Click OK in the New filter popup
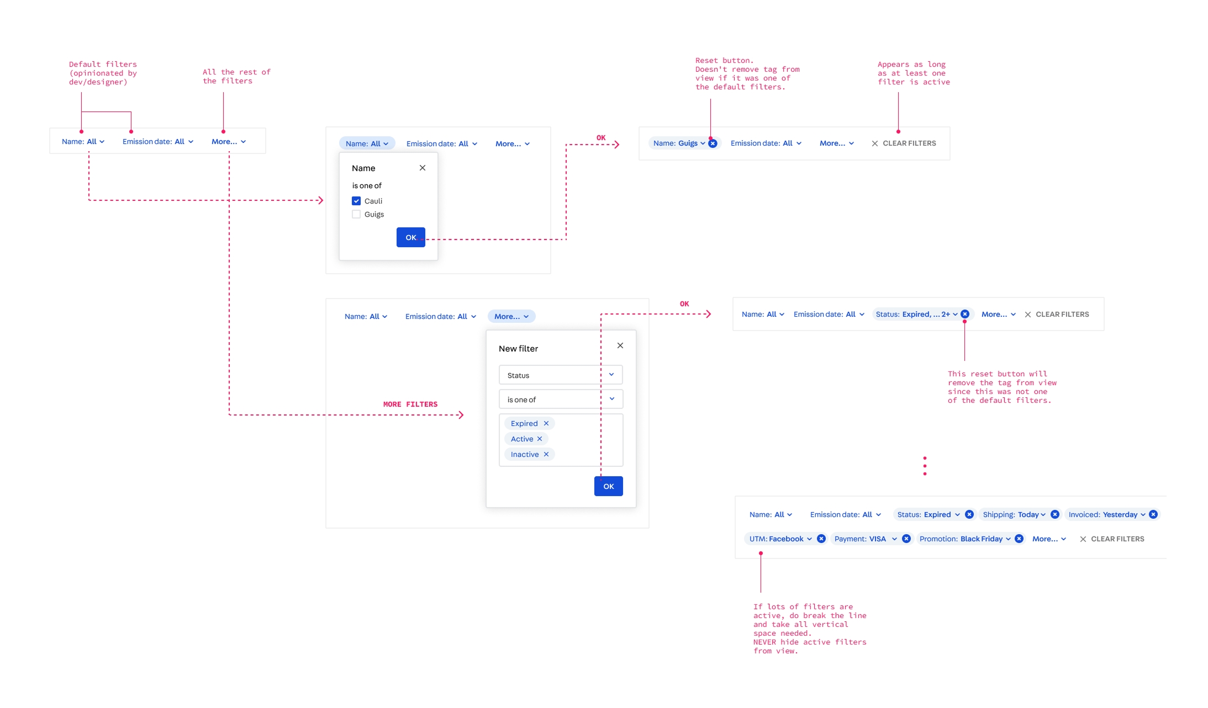This screenshot has width=1208, height=708. tap(608, 486)
